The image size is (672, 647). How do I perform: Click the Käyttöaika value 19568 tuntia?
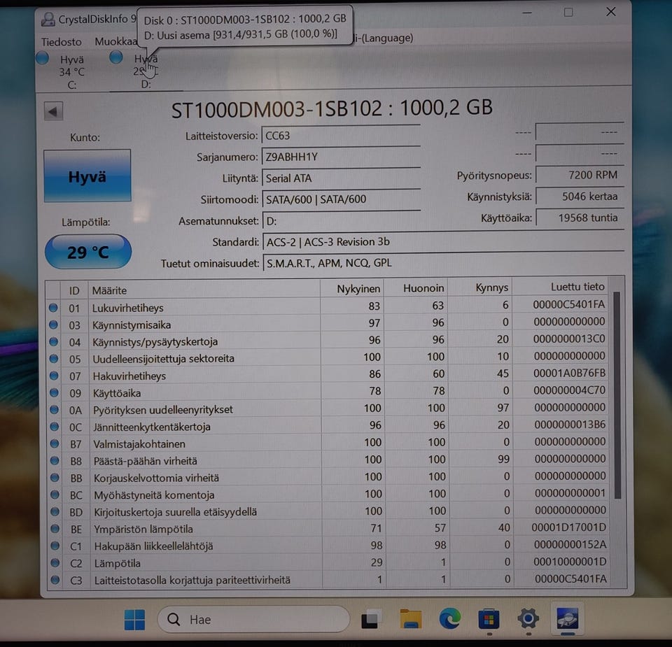[x=580, y=218]
